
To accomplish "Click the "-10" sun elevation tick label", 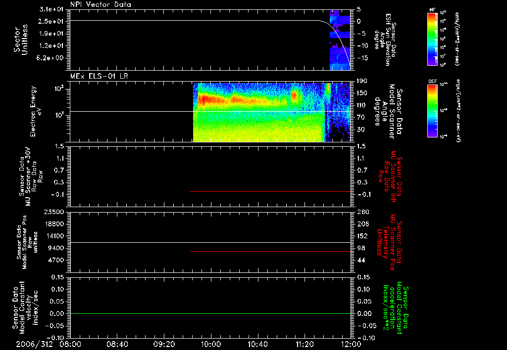I will click(x=363, y=46).
